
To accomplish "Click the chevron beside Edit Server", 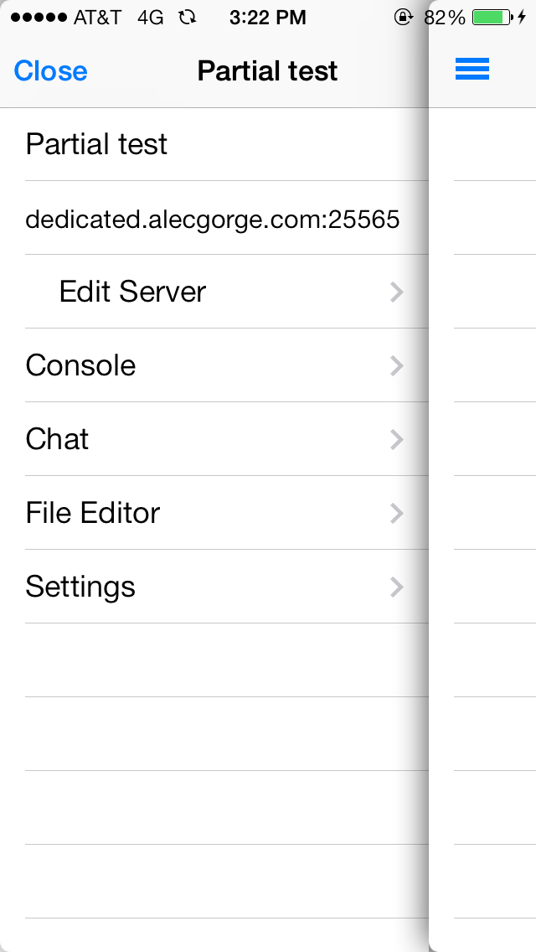I will 397,292.
